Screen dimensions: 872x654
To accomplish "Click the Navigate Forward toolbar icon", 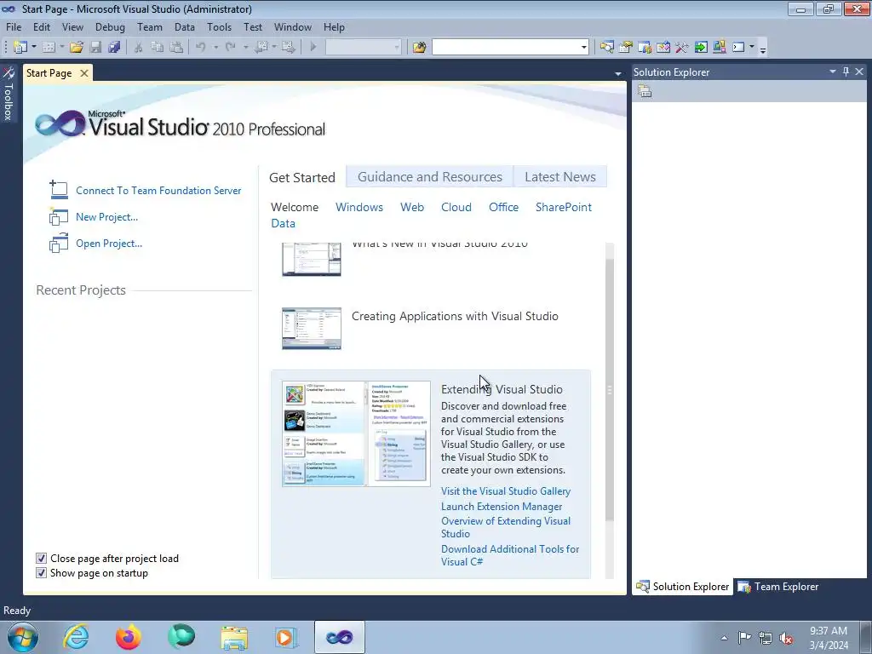I will pos(289,48).
